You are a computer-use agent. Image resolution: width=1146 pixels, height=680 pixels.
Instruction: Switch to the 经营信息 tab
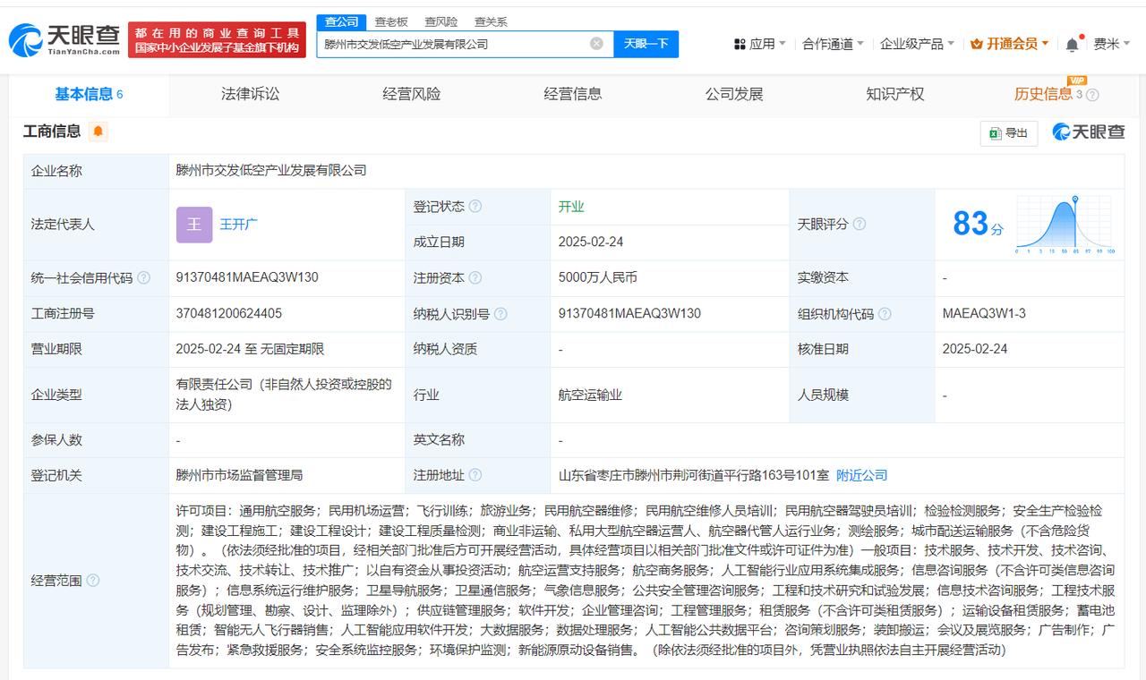572,94
